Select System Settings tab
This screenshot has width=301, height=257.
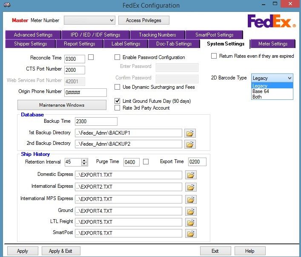pyautogui.click(x=225, y=44)
